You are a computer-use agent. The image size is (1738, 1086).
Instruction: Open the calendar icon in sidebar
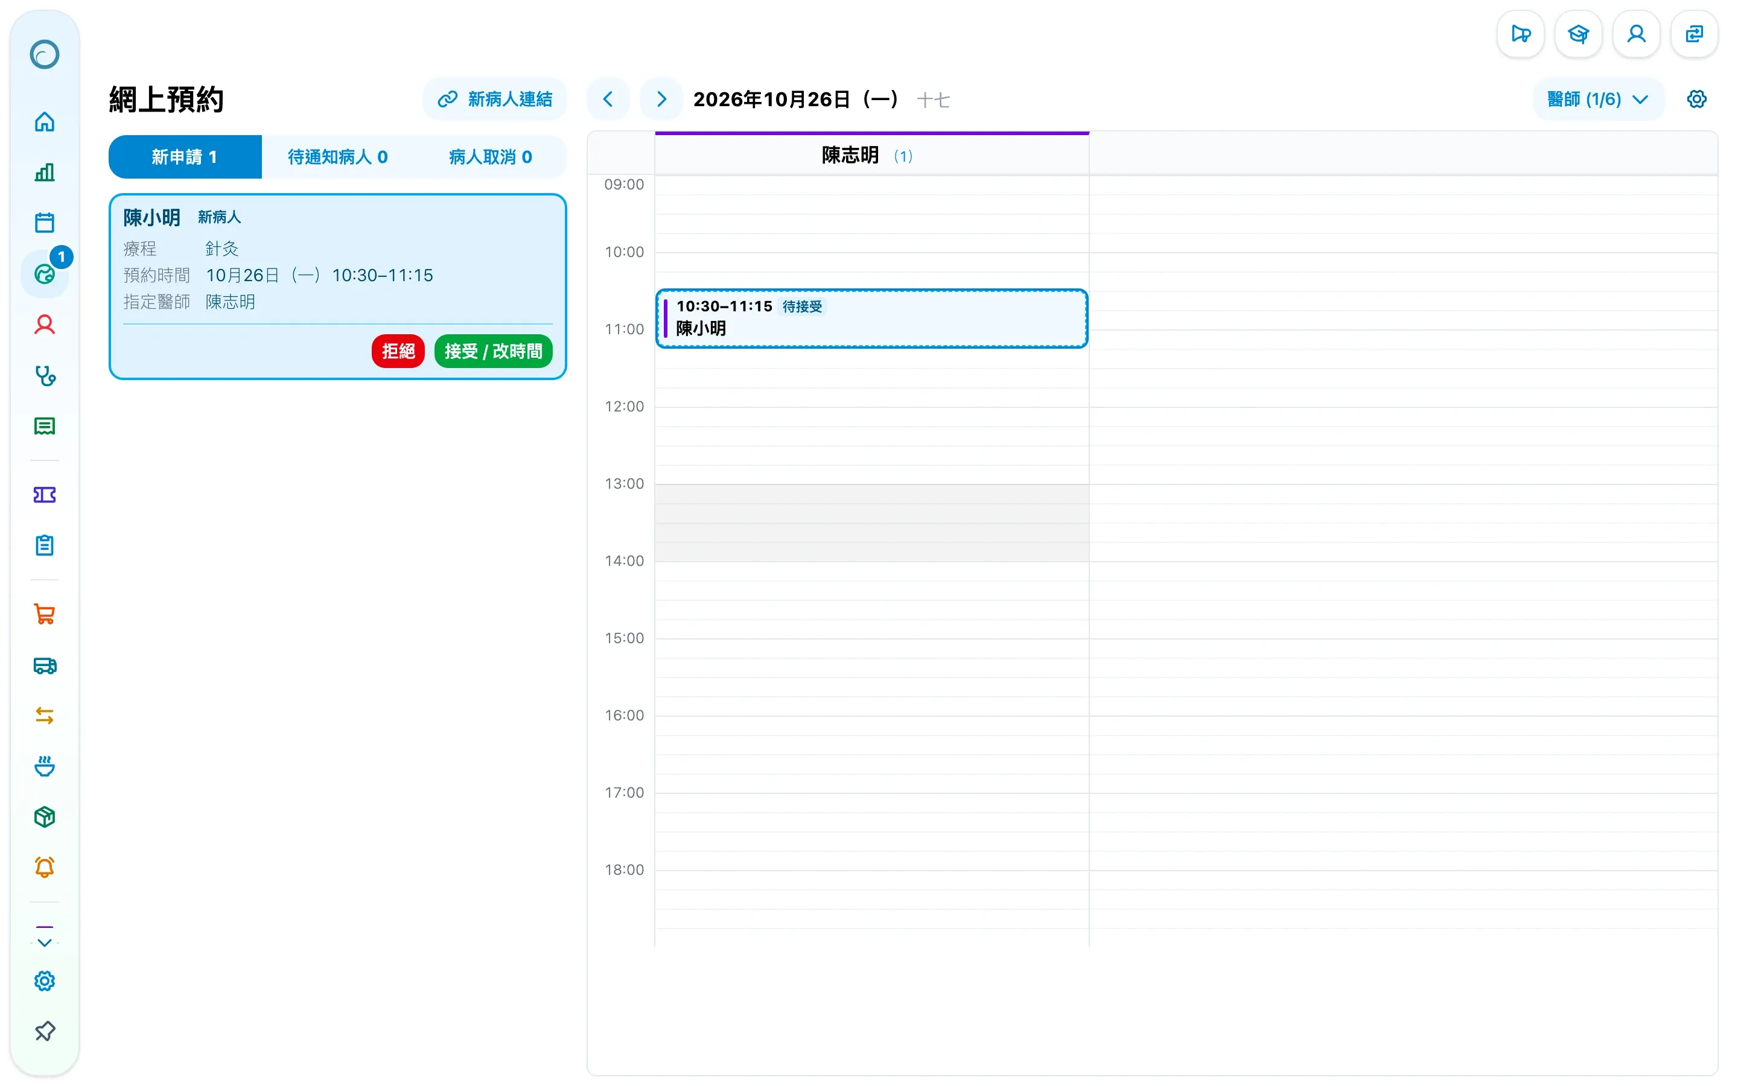click(45, 223)
